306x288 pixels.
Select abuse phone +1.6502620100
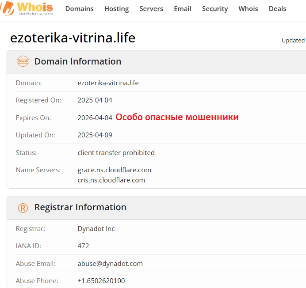tap(101, 281)
